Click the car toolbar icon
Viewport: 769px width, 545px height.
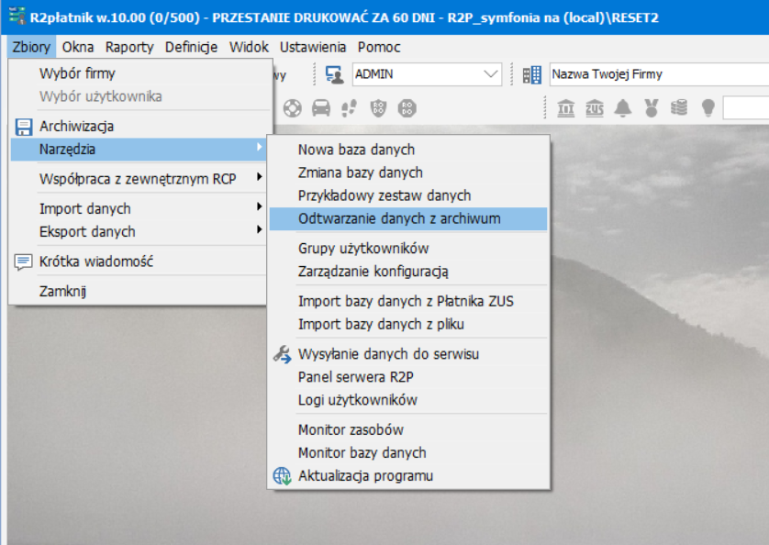coord(321,108)
